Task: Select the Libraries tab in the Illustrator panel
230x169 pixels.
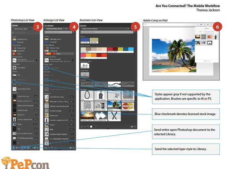Action: tap(83, 26)
